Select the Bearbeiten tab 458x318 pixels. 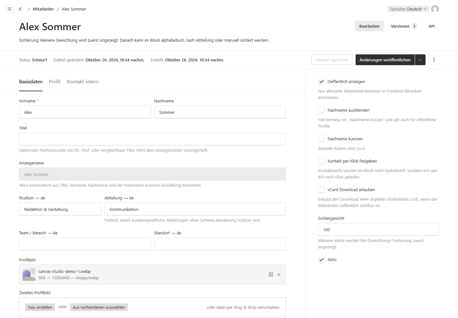point(369,26)
